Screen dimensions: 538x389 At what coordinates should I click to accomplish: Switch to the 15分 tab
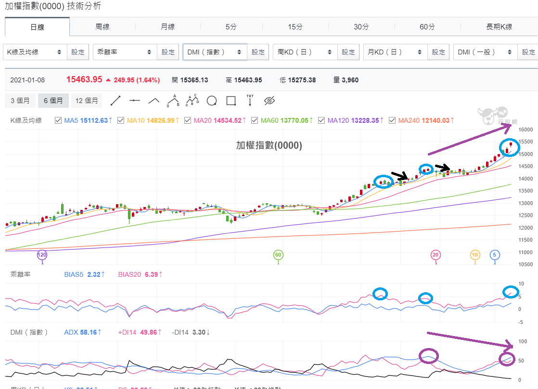tap(295, 27)
